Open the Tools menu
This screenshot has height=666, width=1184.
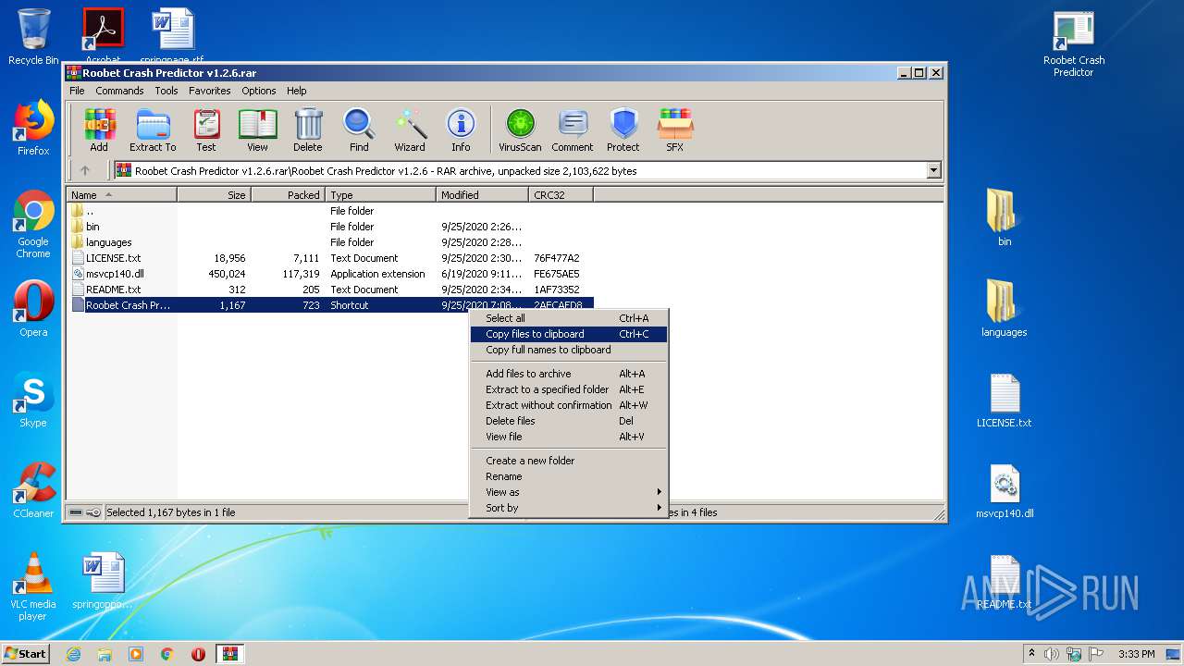pyautogui.click(x=166, y=91)
